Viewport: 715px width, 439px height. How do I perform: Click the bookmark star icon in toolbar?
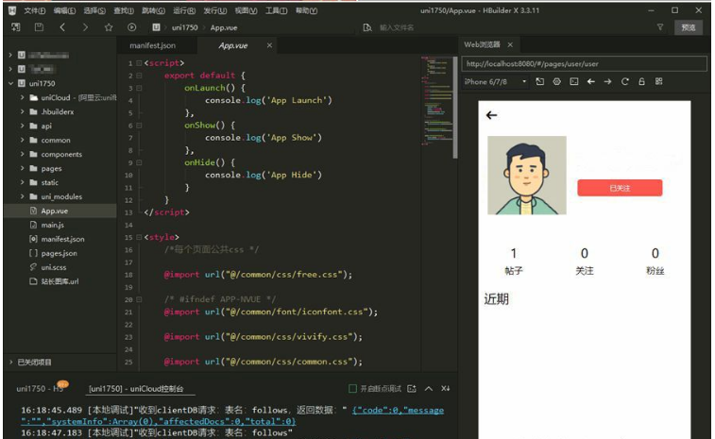pos(109,27)
